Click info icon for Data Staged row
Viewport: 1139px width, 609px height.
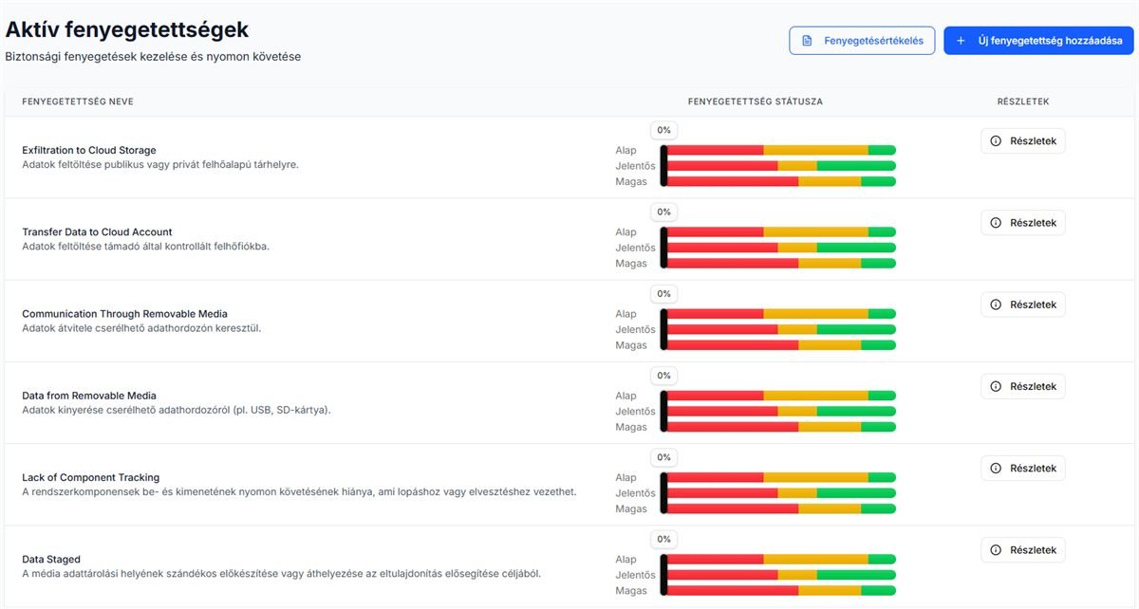click(x=996, y=550)
